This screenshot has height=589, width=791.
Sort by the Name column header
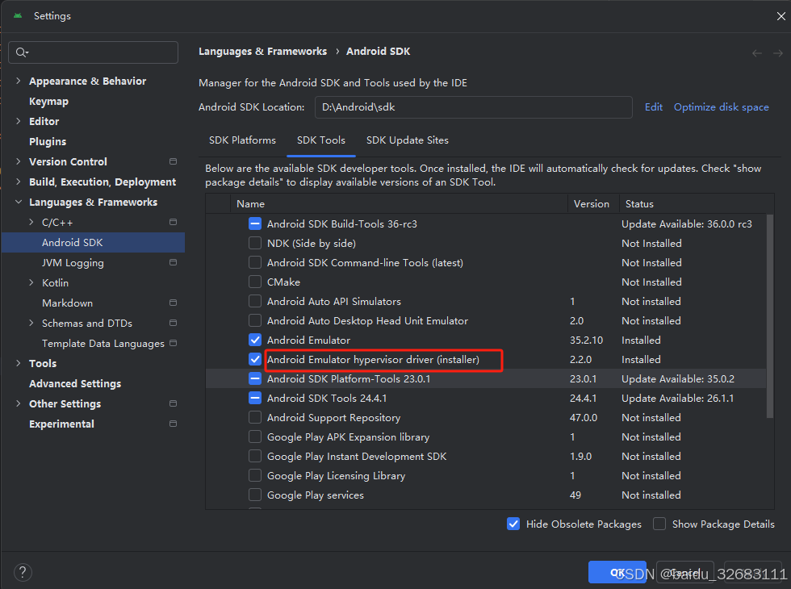(x=399, y=203)
